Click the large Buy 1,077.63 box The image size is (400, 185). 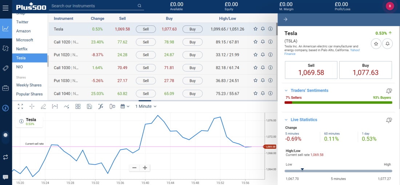(x=365, y=70)
